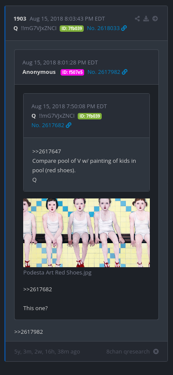173x375 pixels.
Task: Download post 1903 using the download icon
Action: tap(146, 18)
